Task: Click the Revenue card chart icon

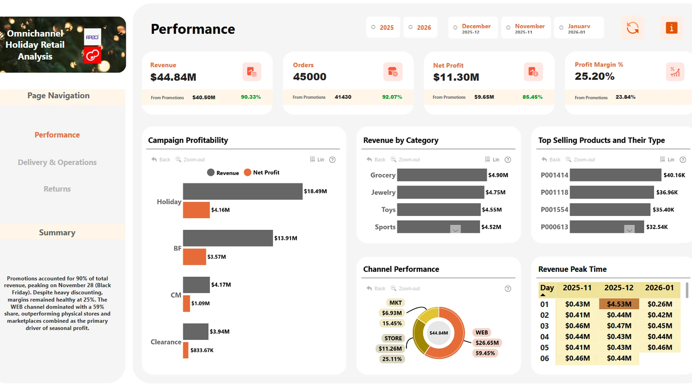Action: pyautogui.click(x=252, y=72)
